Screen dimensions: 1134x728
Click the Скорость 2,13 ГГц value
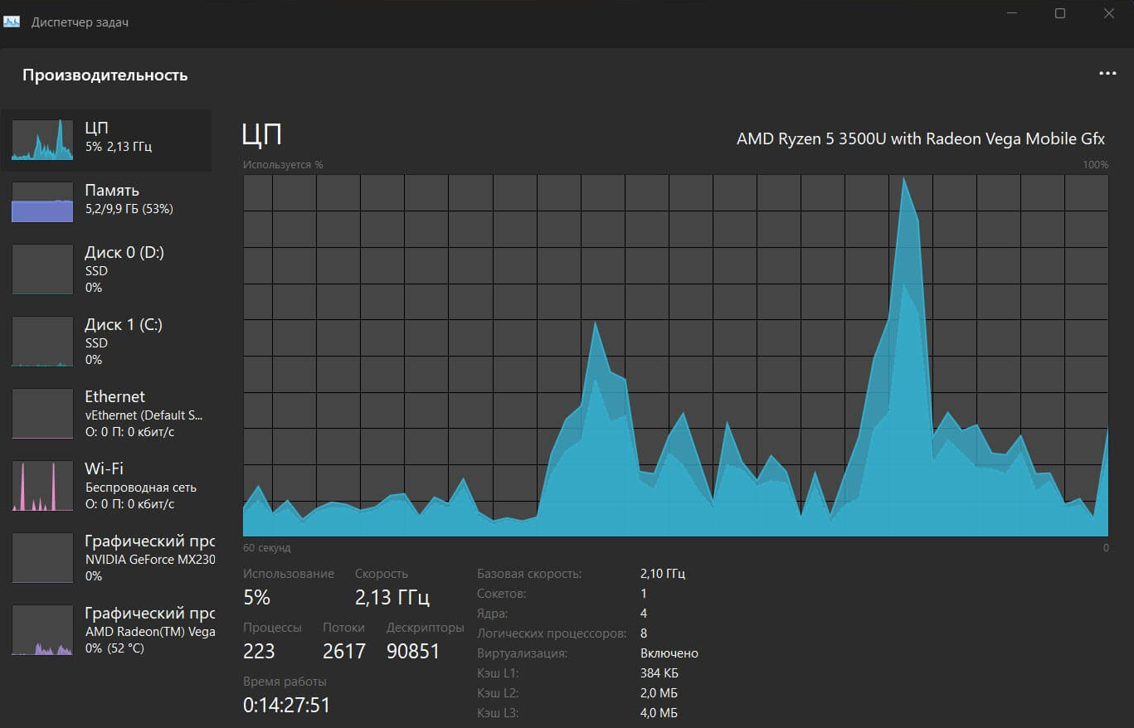[392, 597]
